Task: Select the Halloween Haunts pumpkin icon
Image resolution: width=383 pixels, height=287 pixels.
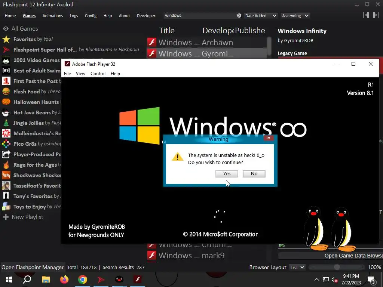Action: tap(6, 102)
